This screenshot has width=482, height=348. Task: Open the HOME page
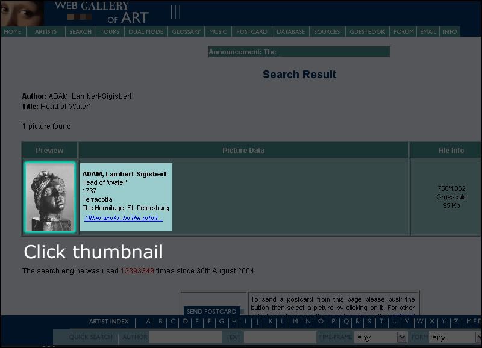13,32
